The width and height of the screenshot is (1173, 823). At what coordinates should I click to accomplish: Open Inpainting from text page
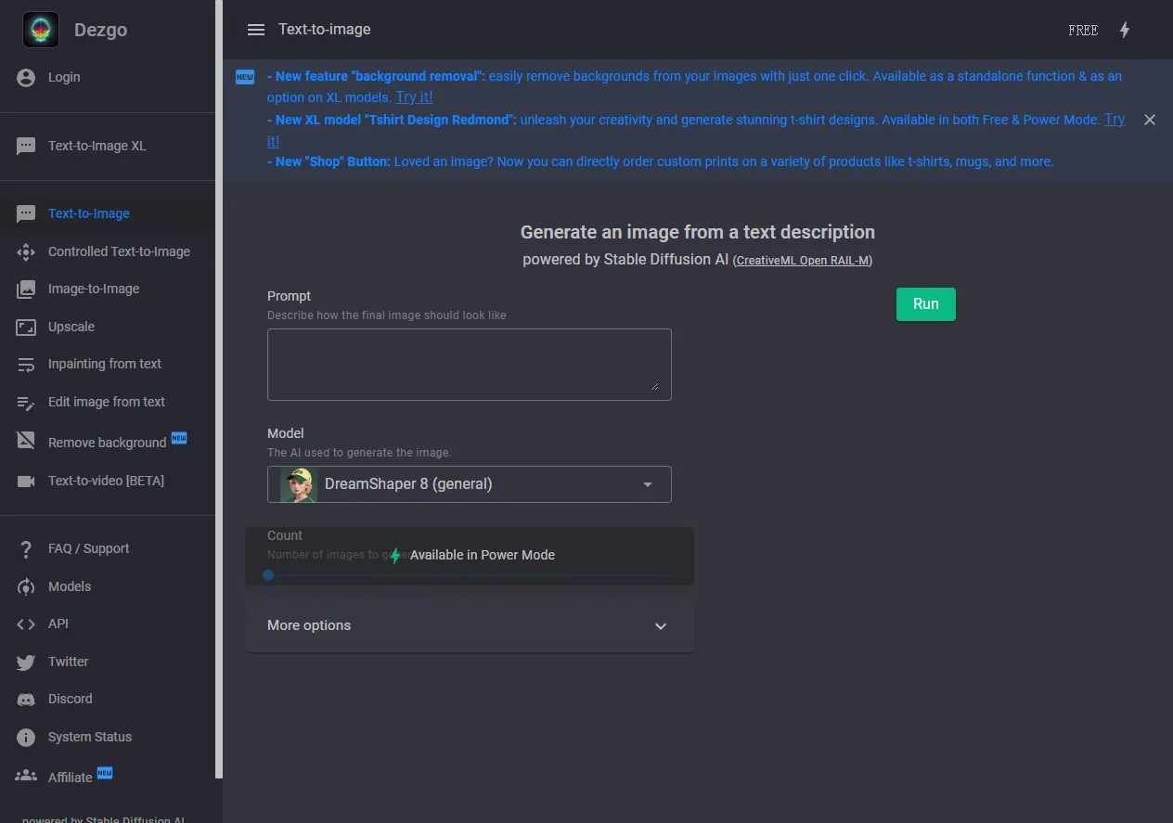108,364
